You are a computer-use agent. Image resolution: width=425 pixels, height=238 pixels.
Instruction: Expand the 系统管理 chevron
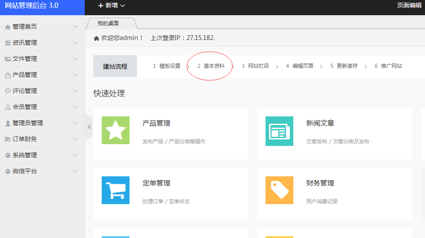tap(75, 155)
